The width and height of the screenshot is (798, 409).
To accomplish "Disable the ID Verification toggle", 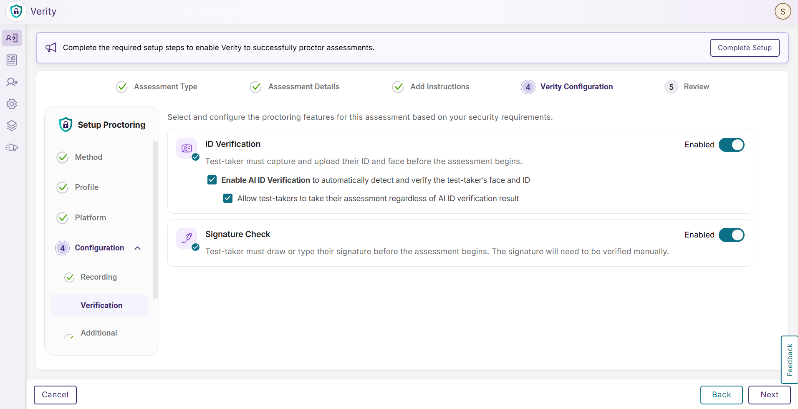I will (x=731, y=145).
